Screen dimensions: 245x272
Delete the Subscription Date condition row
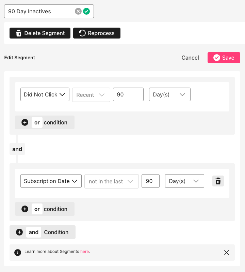point(218,181)
